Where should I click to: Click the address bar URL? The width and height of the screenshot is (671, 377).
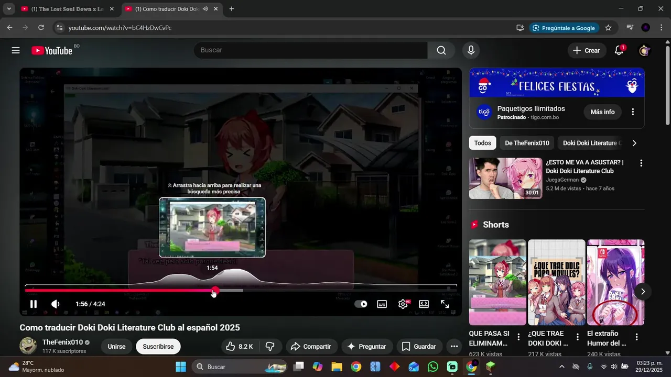point(120,28)
